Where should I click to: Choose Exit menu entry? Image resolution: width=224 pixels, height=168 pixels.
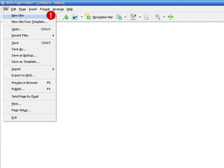click(29, 118)
